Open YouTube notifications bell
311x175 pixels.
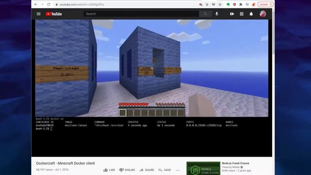pyautogui.click(x=251, y=14)
